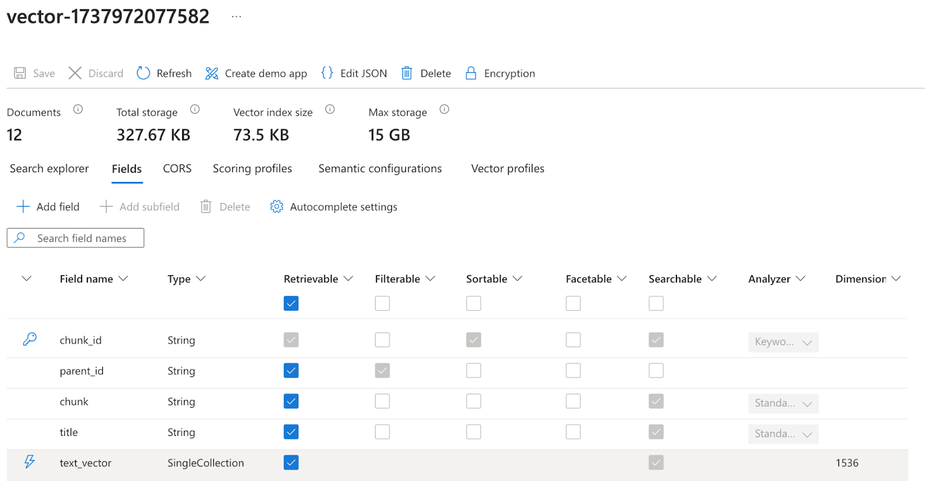Image resolution: width=925 pixels, height=504 pixels.
Task: Click the Search field names input box
Action: (x=82, y=238)
